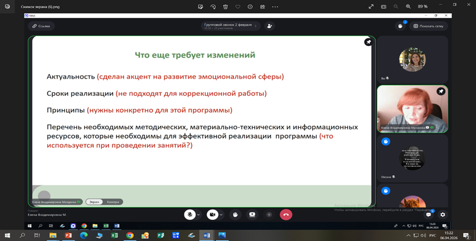
Task: Click the add participant icon
Action: (x=270, y=26)
